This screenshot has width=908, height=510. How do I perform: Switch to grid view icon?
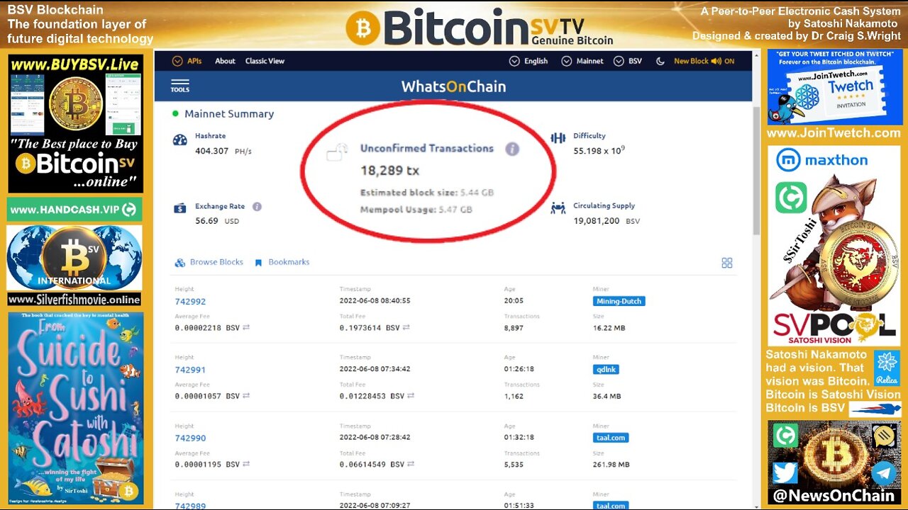click(x=727, y=263)
